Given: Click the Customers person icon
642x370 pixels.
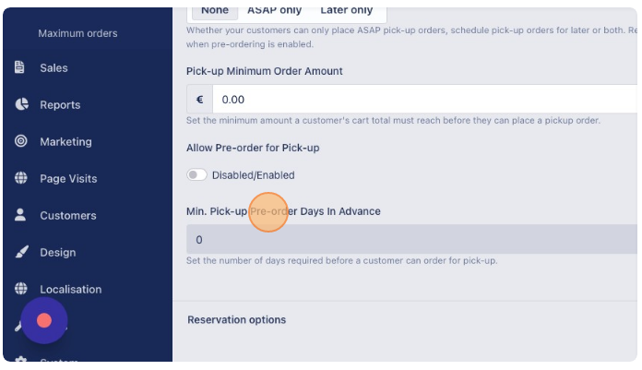Looking at the screenshot, I should coord(20,215).
